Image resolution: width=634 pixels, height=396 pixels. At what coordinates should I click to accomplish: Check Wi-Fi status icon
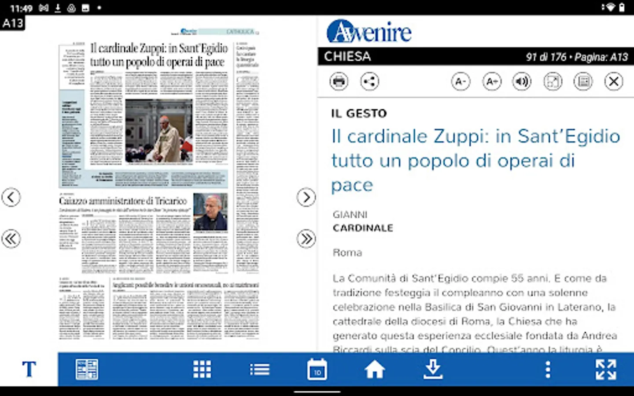click(610, 7)
